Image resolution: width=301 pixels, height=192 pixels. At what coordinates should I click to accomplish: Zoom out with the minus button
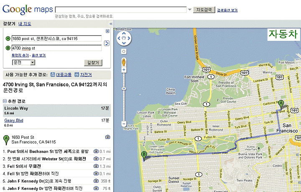click(124, 124)
